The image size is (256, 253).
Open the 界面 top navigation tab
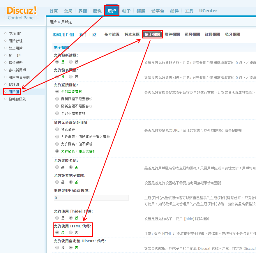[x=83, y=11]
